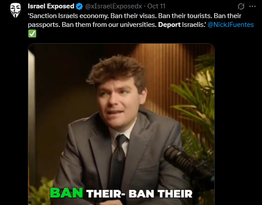The height and width of the screenshot is (205, 262).
Task: Open the @xIsraelExposedx handle profile
Action: tap(114, 6)
